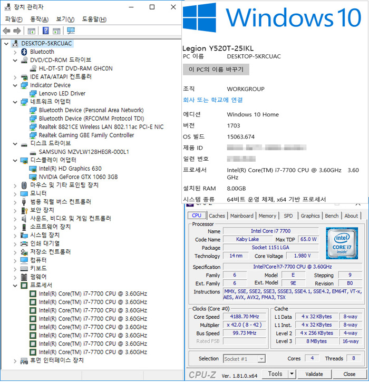Select Bluetooth Device (RFCOMM Protocol TDI)
This screenshot has width=369, height=382.
tap(91, 119)
